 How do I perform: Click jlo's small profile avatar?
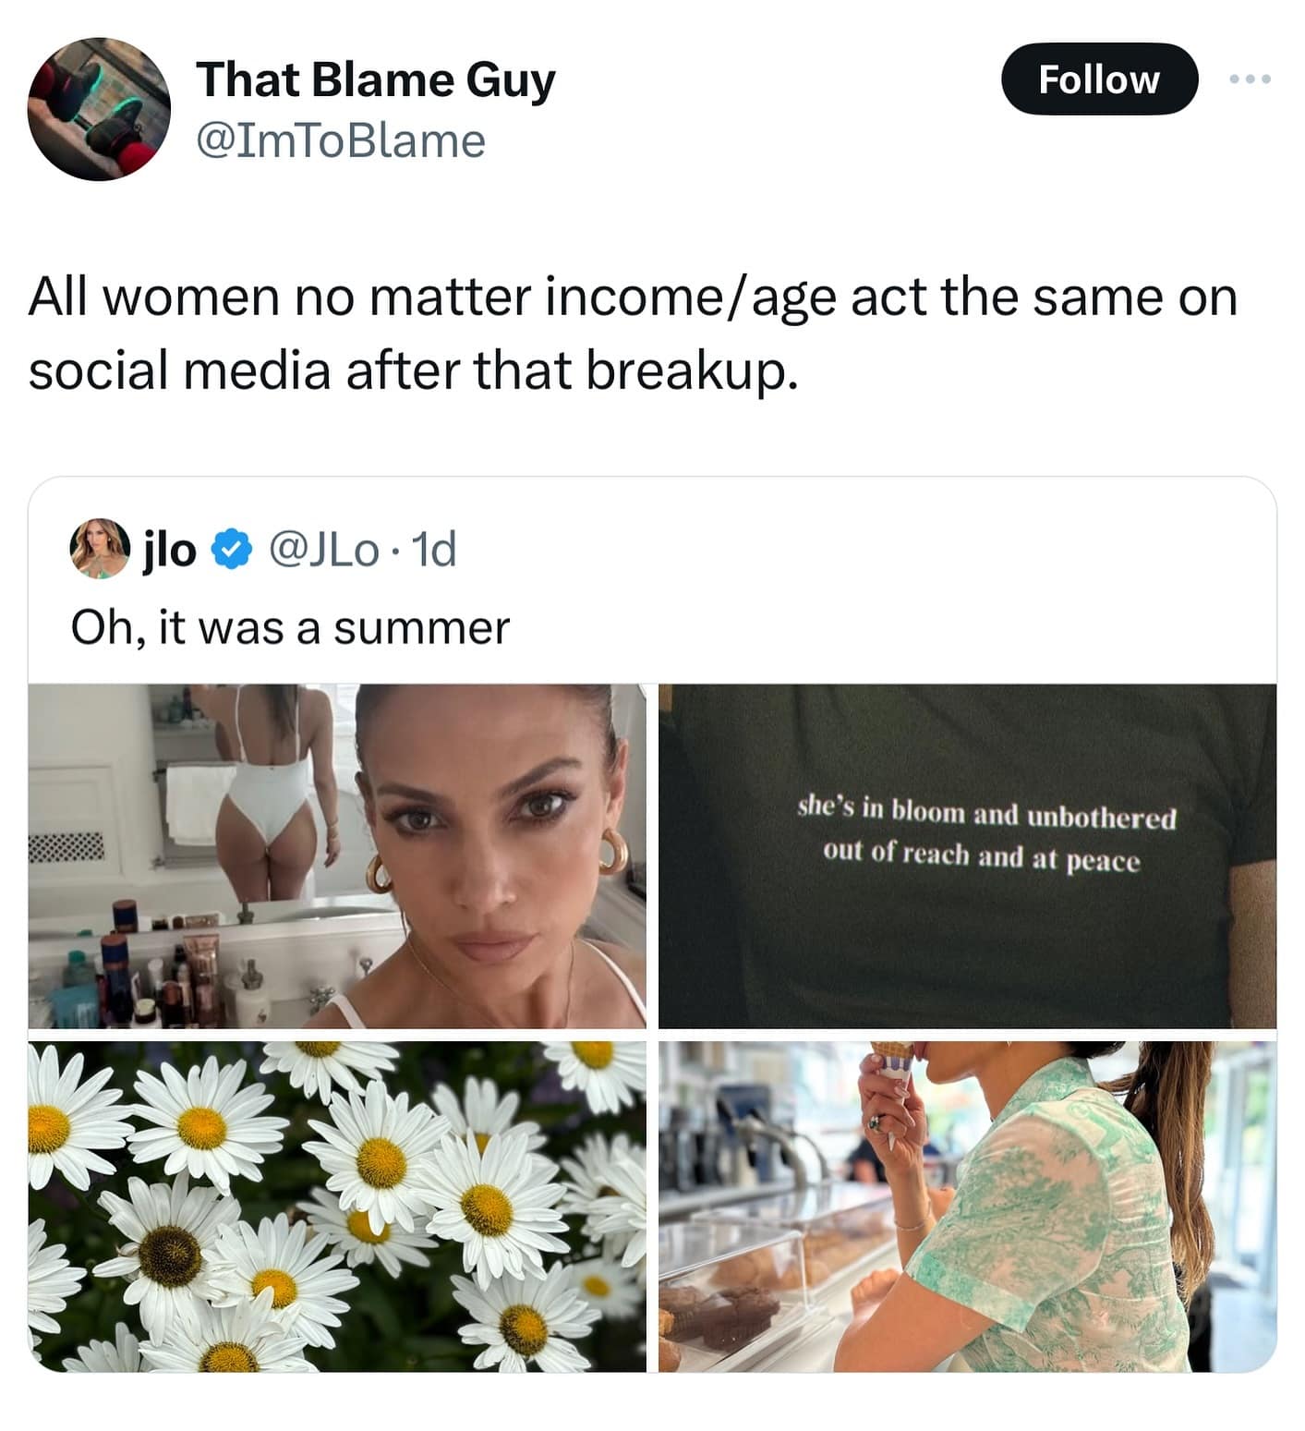coord(99,548)
